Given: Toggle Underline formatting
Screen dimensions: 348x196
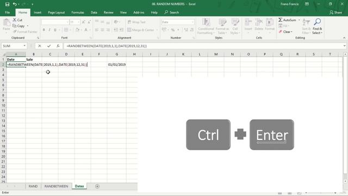Looking at the screenshot, I should click(x=55, y=30).
